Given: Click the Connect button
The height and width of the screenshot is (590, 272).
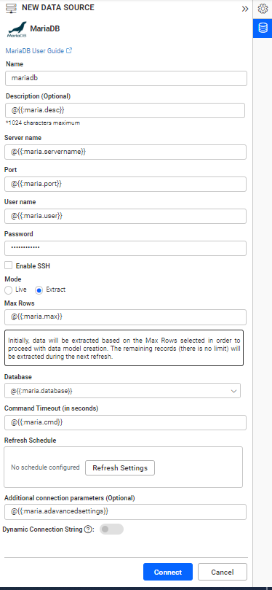Looking at the screenshot, I should [168, 572].
